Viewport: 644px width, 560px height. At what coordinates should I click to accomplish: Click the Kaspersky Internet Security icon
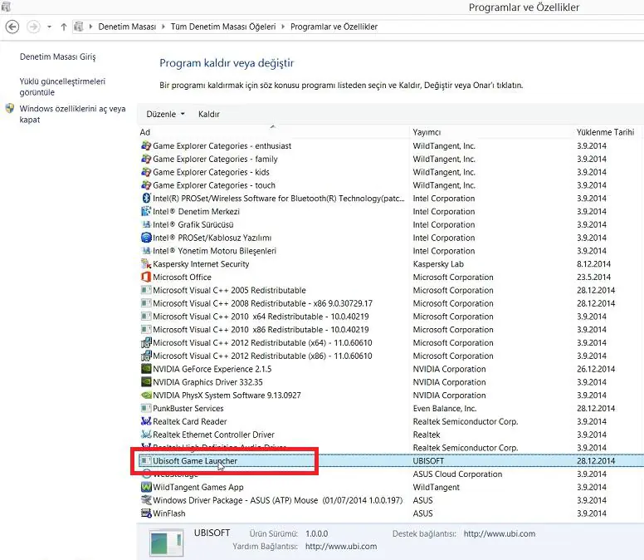point(146,264)
